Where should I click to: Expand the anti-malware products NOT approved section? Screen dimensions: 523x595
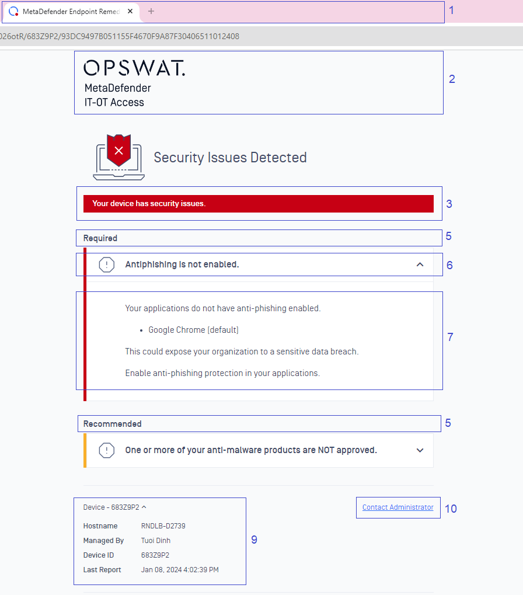[x=420, y=450]
